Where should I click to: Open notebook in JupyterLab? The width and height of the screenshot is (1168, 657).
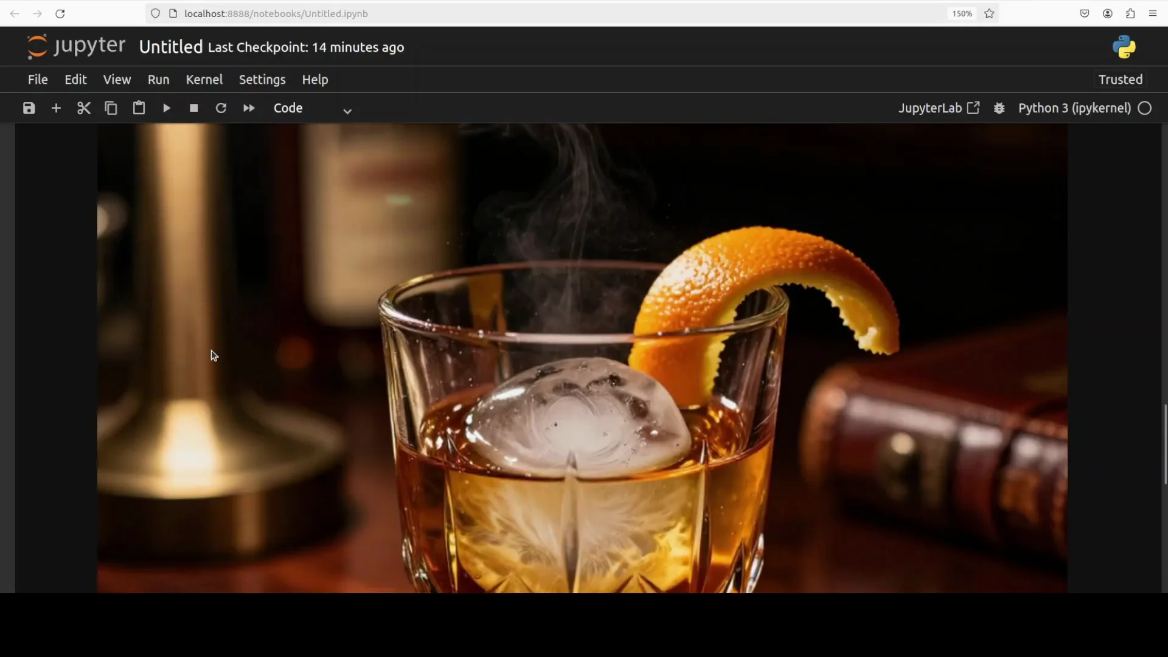pos(939,108)
